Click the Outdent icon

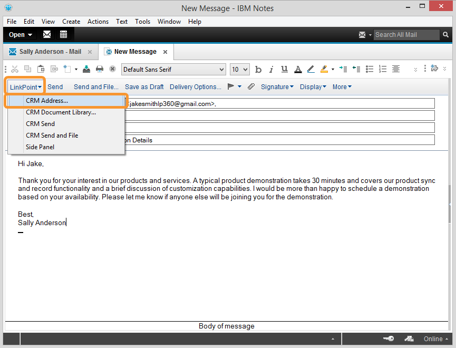pyautogui.click(x=356, y=69)
